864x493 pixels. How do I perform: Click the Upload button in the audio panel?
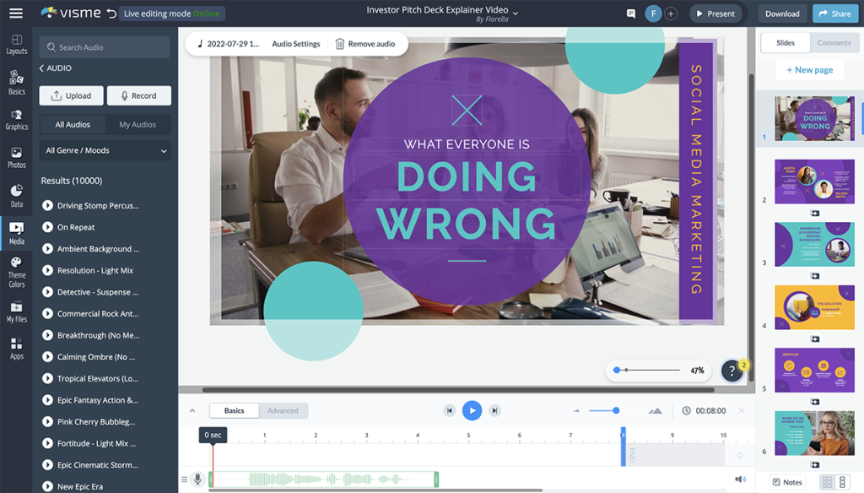71,95
